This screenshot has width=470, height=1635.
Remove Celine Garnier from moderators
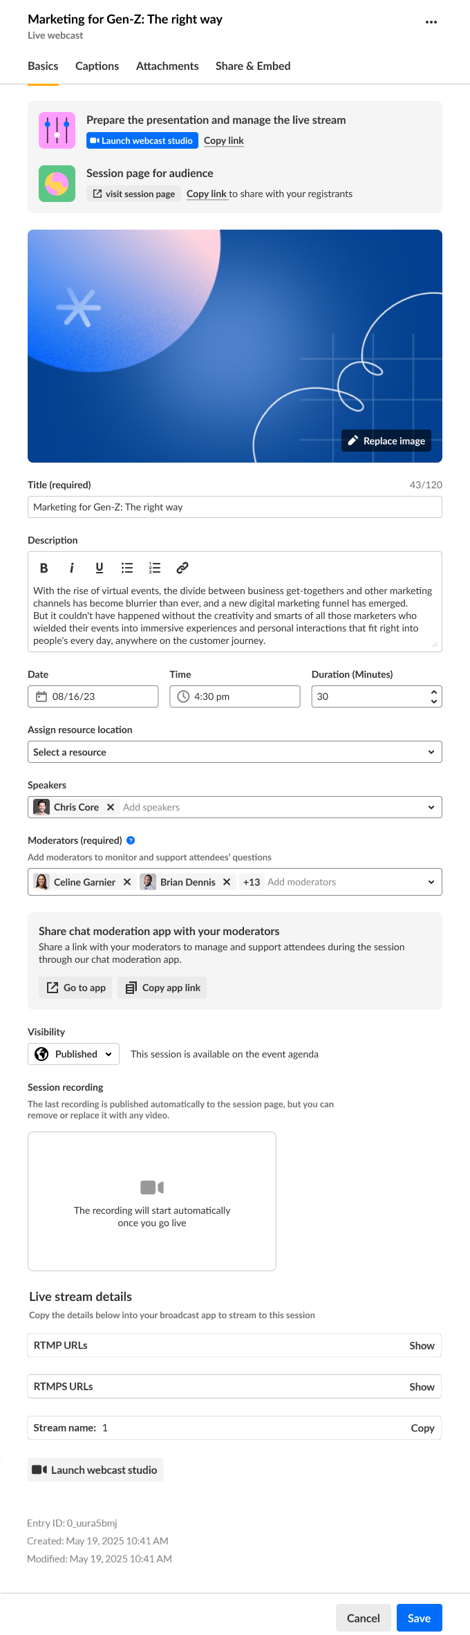point(127,882)
